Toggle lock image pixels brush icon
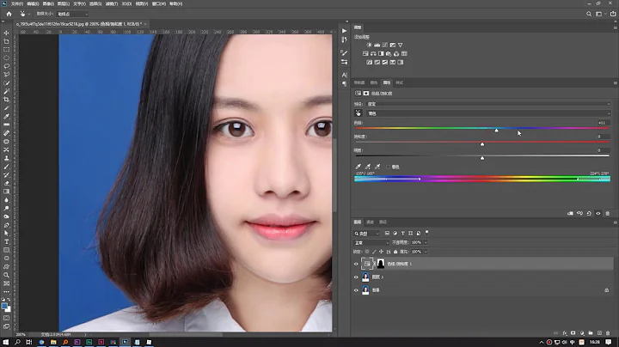619x347 pixels. (x=374, y=252)
